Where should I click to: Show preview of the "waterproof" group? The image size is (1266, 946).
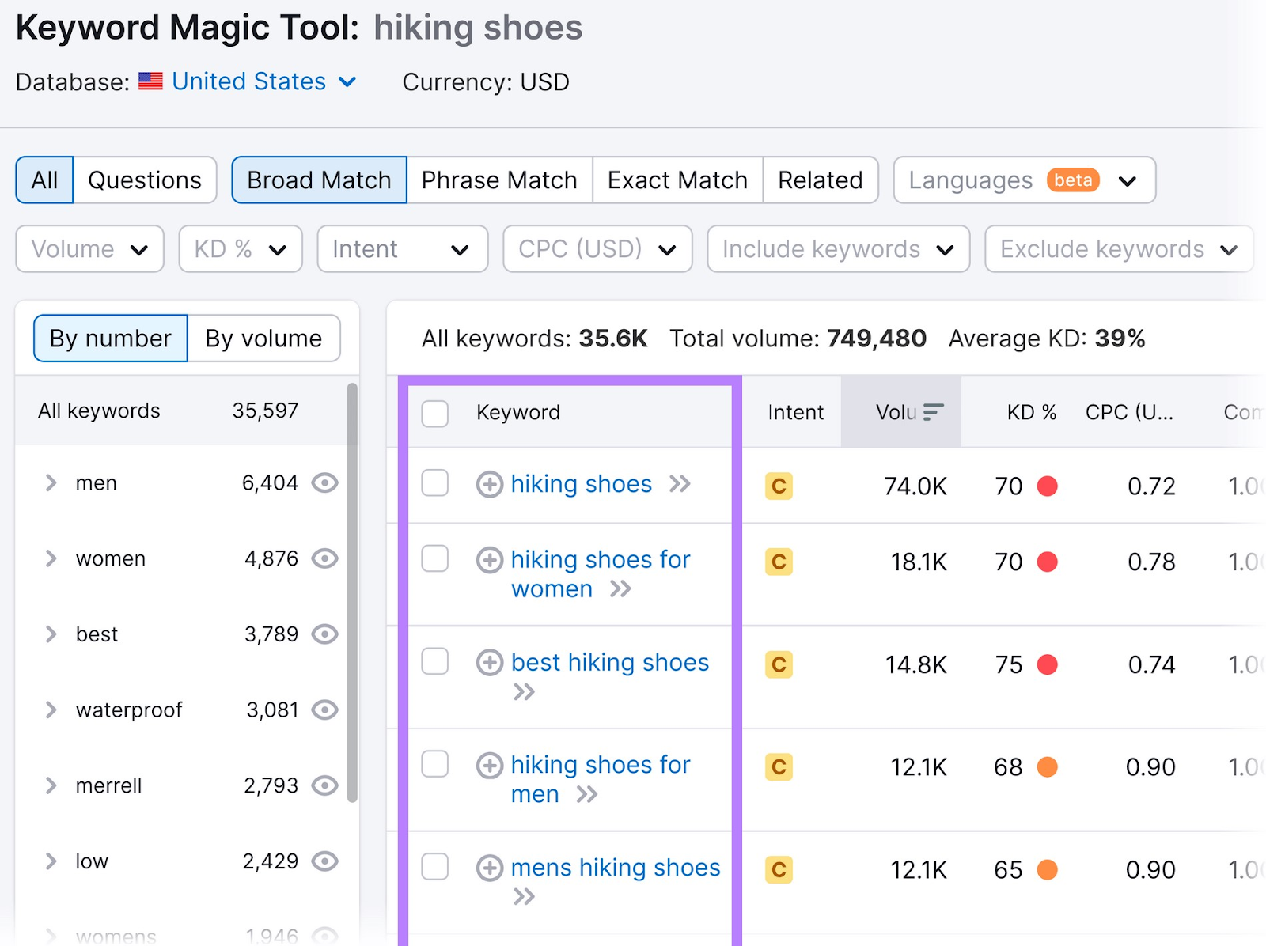click(x=325, y=709)
